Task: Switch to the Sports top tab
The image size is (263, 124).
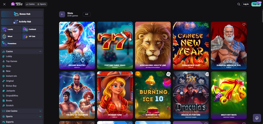Action: (42, 4)
